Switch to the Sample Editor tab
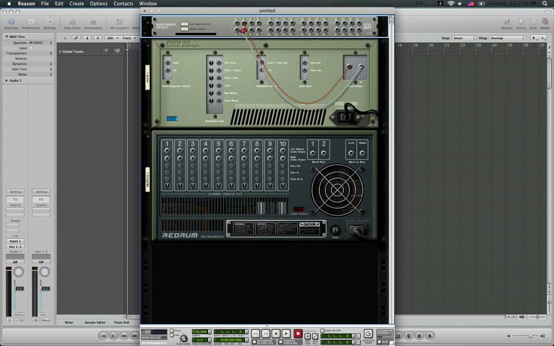The image size is (554, 346). (x=95, y=322)
